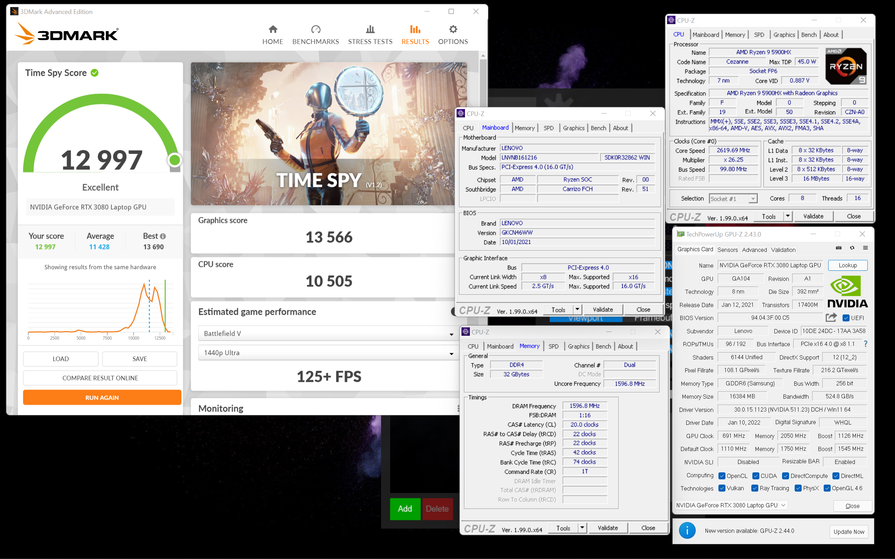Image resolution: width=895 pixels, height=559 pixels.
Task: Toggle the OpenCL checkbox
Action: click(x=721, y=475)
